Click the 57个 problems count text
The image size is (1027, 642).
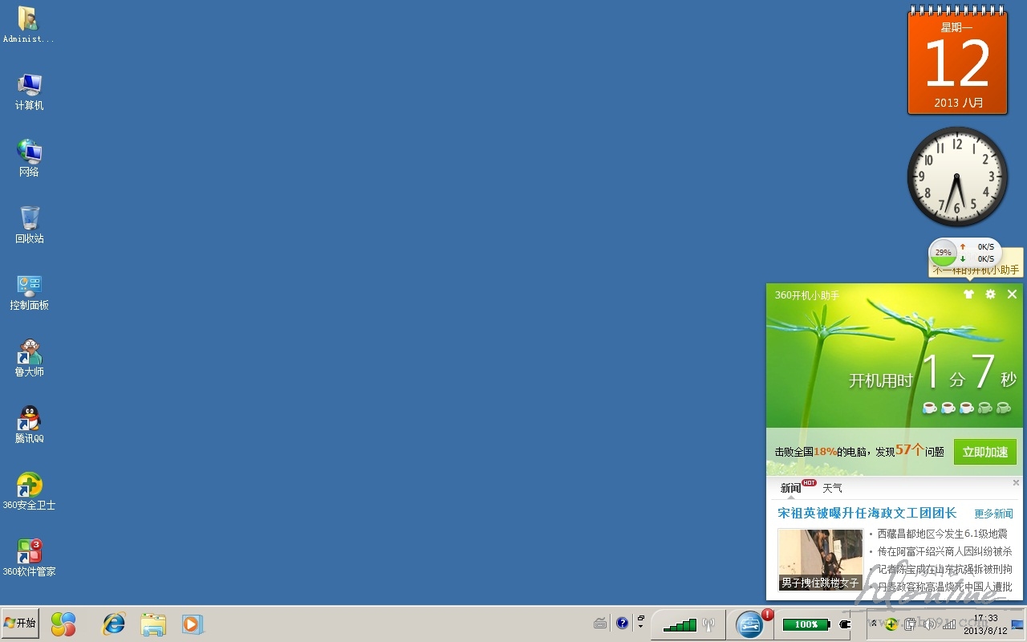(x=910, y=450)
